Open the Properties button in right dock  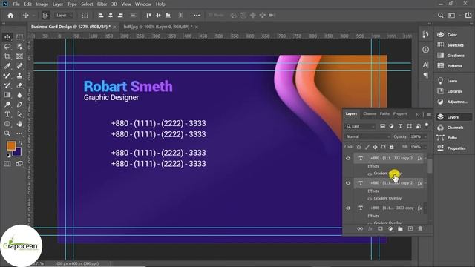pyautogui.click(x=451, y=148)
